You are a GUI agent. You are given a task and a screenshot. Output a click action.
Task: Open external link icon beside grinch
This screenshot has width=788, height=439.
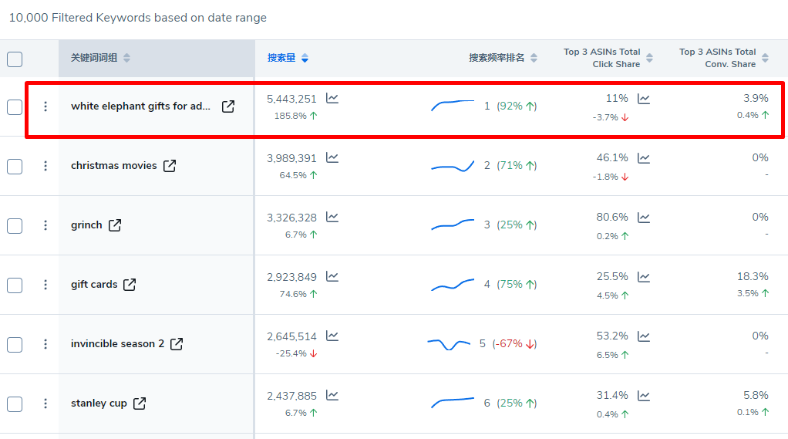coord(115,225)
